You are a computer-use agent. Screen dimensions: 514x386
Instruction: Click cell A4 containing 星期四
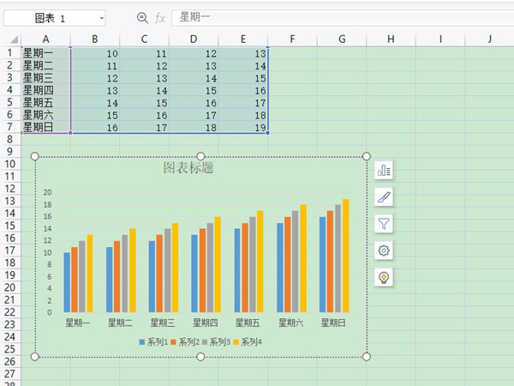[45, 90]
